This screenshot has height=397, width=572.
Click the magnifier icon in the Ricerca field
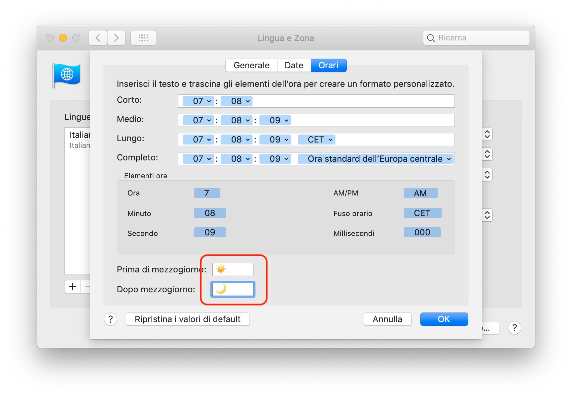(431, 38)
